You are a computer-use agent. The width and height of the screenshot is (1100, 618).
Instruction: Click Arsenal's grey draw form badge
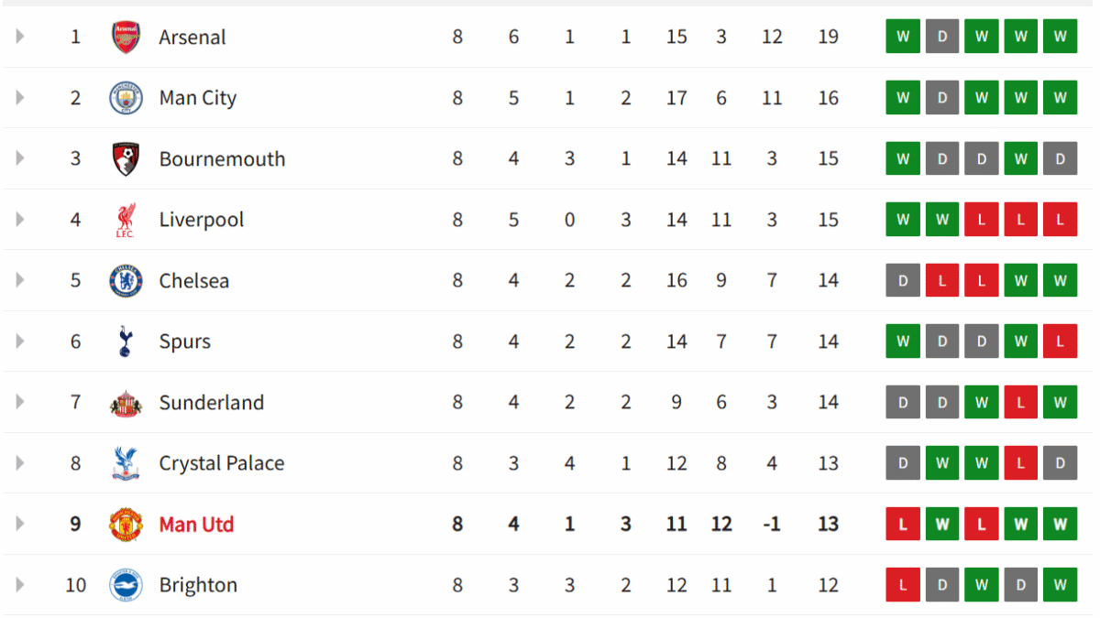point(942,38)
